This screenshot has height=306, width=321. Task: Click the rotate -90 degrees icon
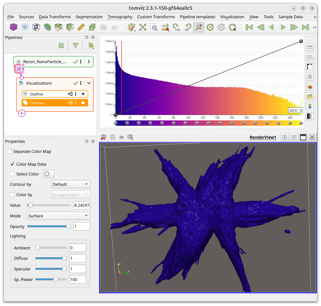187,27
